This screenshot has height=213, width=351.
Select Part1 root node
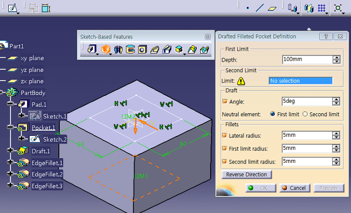16,46
